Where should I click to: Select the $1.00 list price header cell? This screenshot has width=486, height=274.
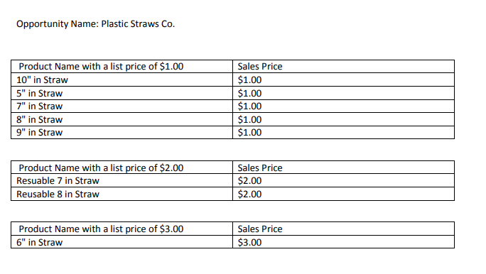(121, 67)
